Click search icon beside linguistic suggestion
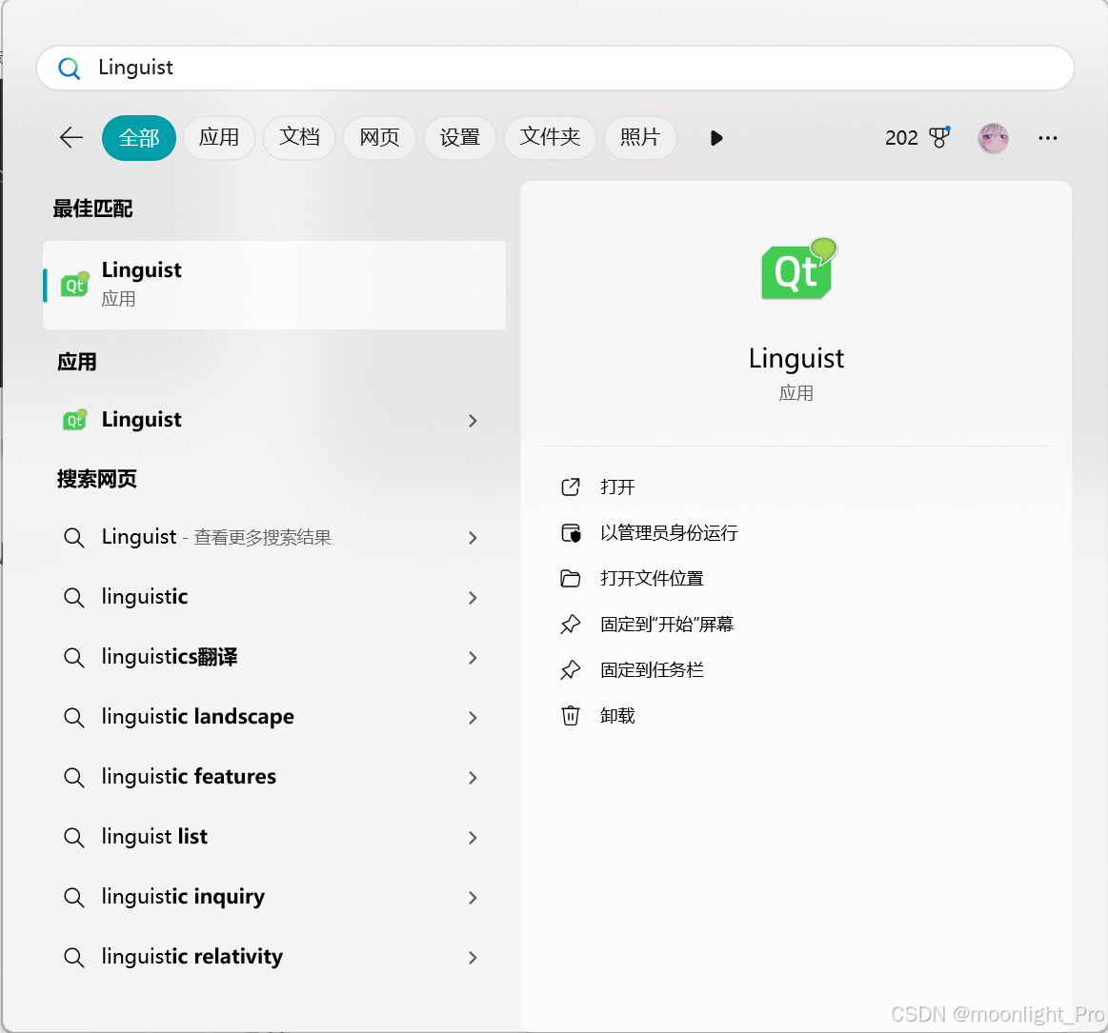 [74, 597]
